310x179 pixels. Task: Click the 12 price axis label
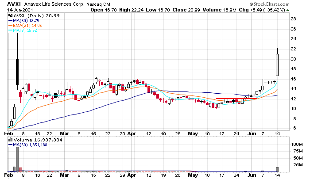point(293,99)
